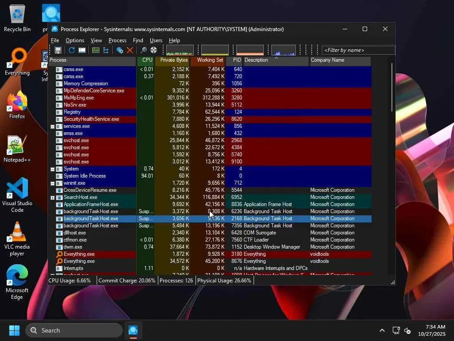The image size is (454, 341).
Task: Select the Registry process row
Action: pos(210,112)
